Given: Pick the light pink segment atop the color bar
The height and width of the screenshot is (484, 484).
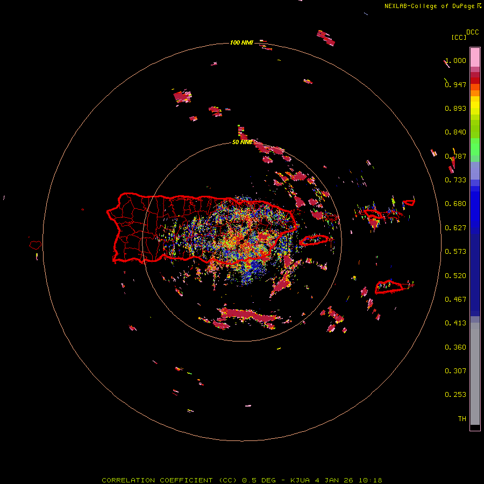Looking at the screenshot, I should click(x=475, y=57).
